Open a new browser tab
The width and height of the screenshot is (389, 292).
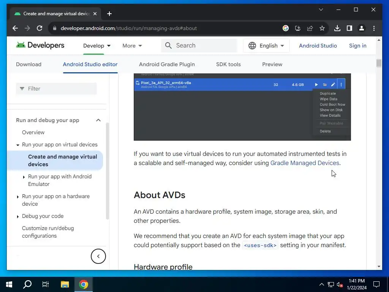pos(109,14)
